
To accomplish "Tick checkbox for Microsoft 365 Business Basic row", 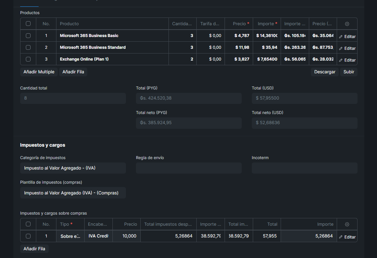I will point(28,36).
